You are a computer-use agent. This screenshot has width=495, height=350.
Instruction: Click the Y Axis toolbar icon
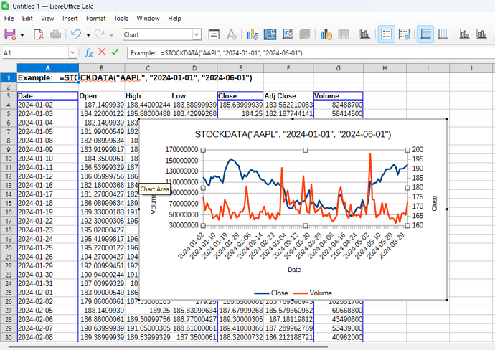481,34
